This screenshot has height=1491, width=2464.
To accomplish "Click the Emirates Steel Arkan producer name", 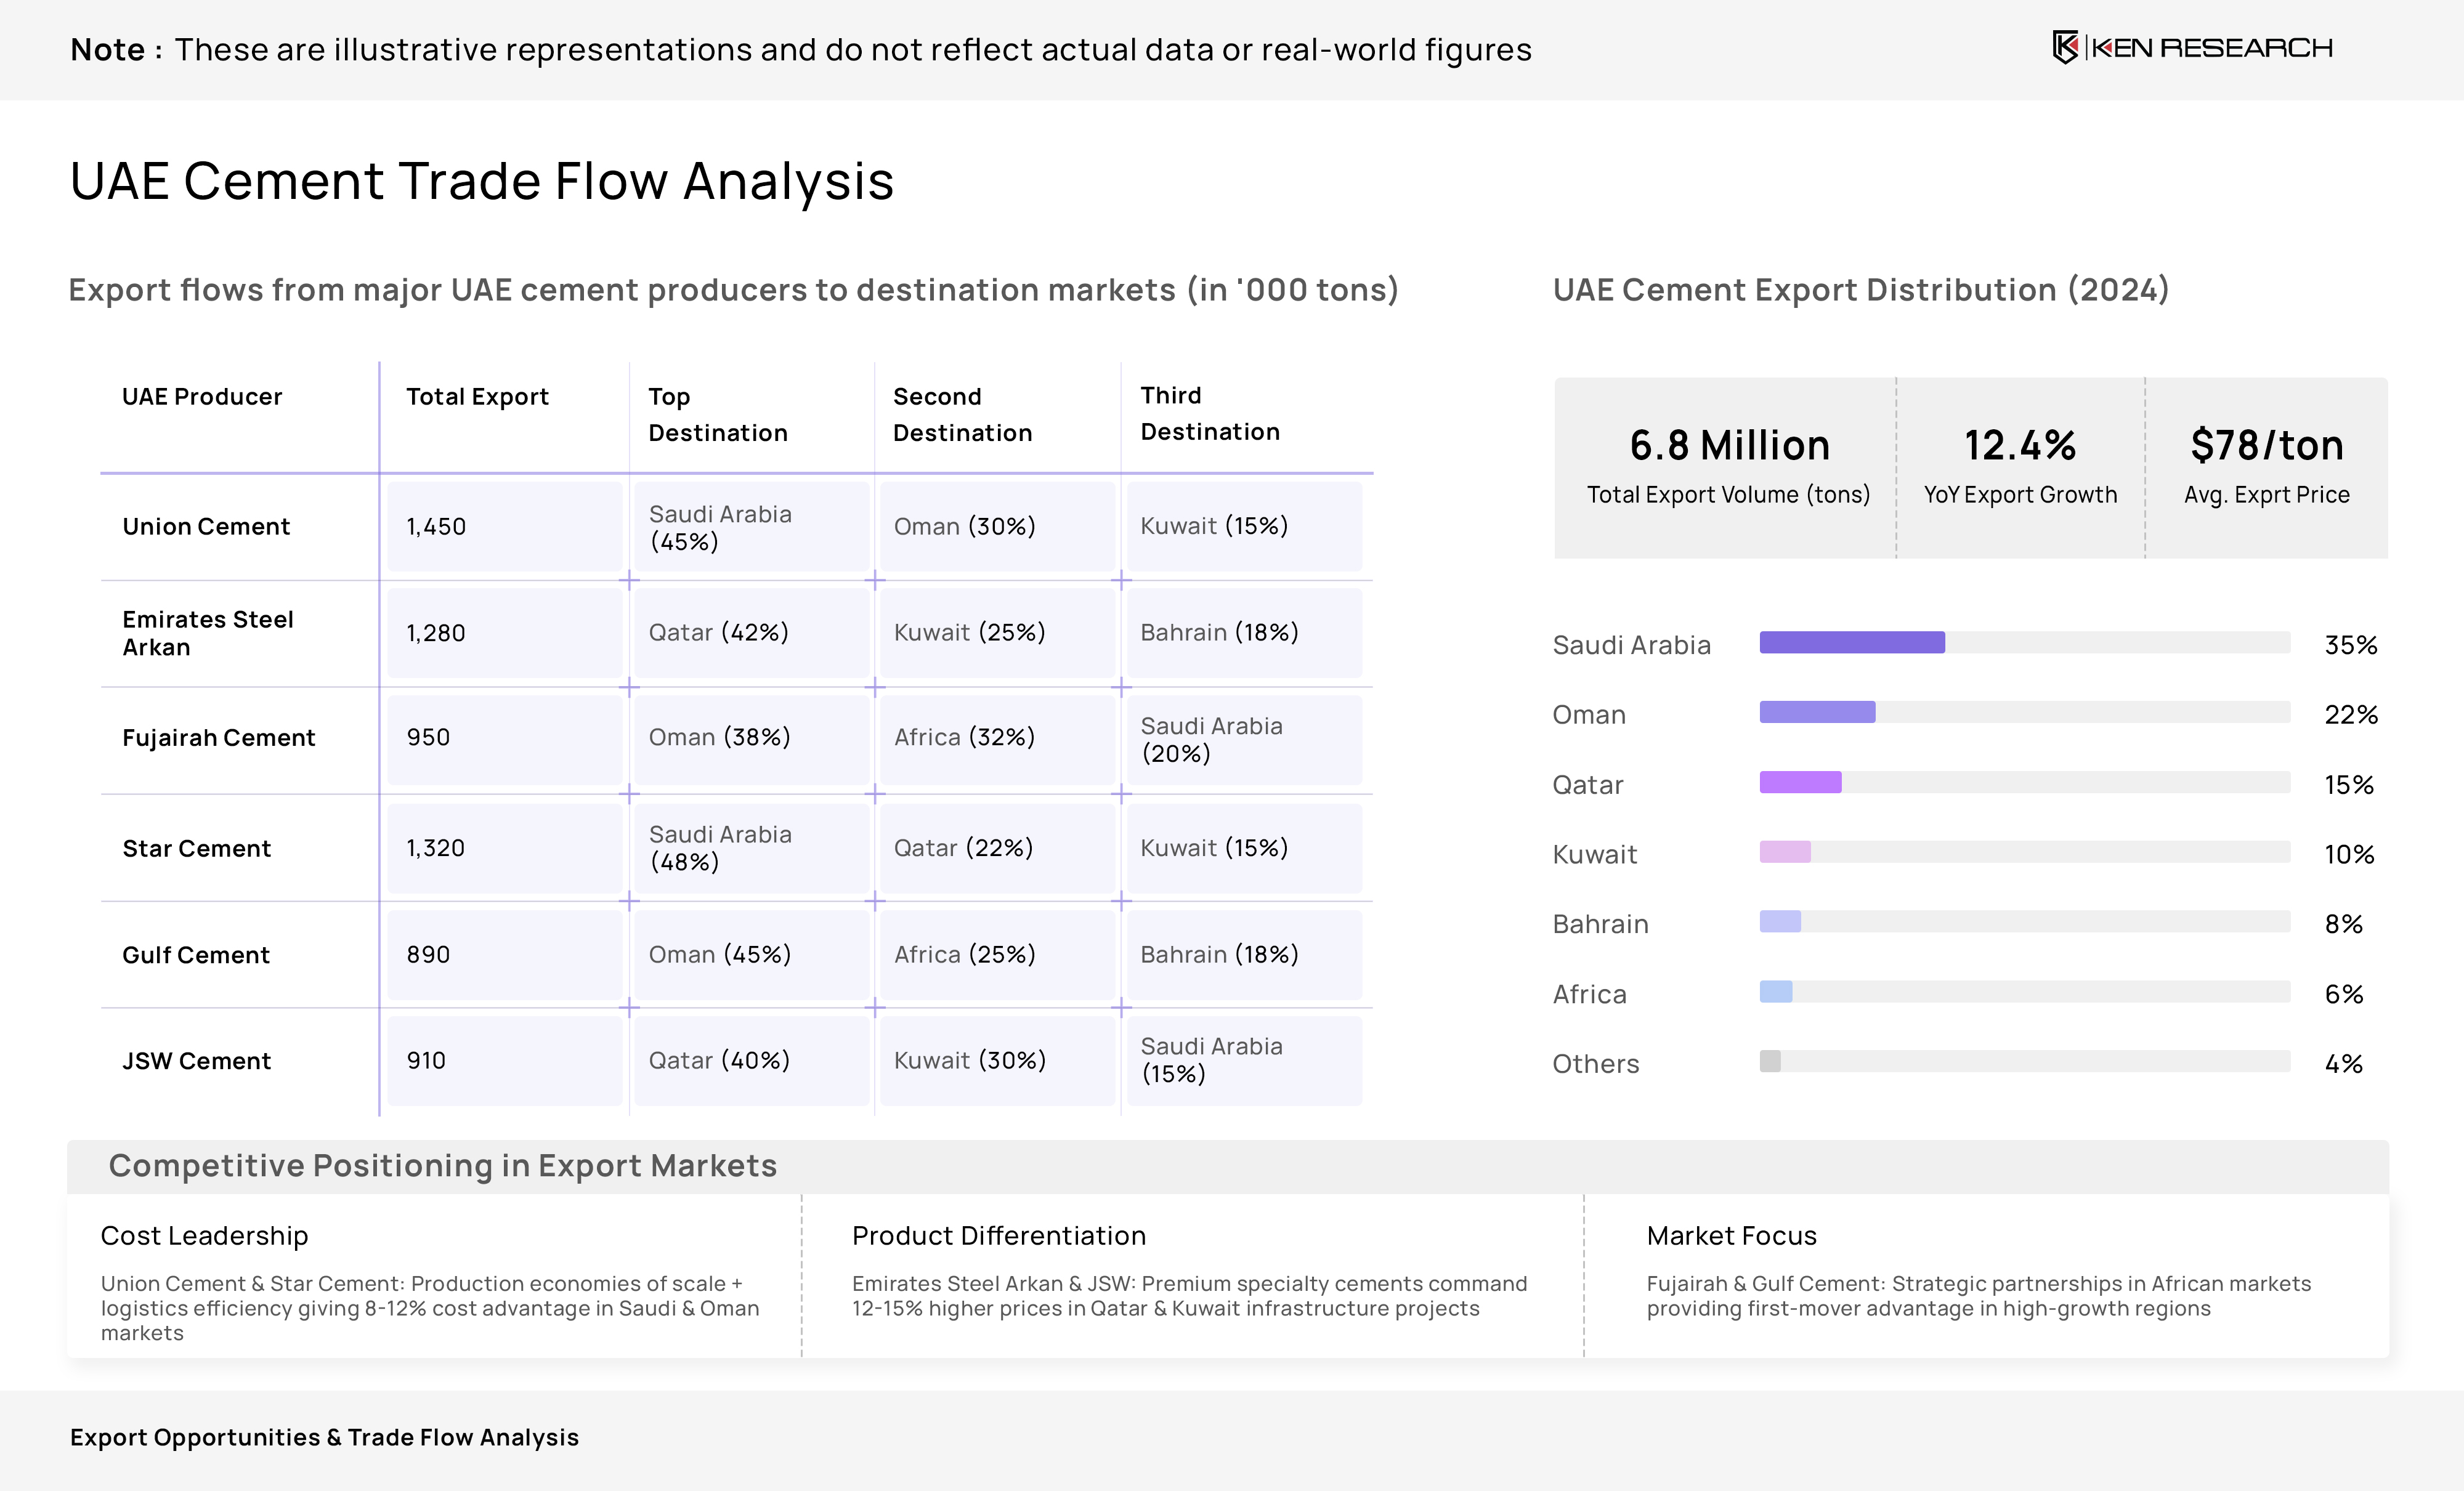I will point(208,633).
